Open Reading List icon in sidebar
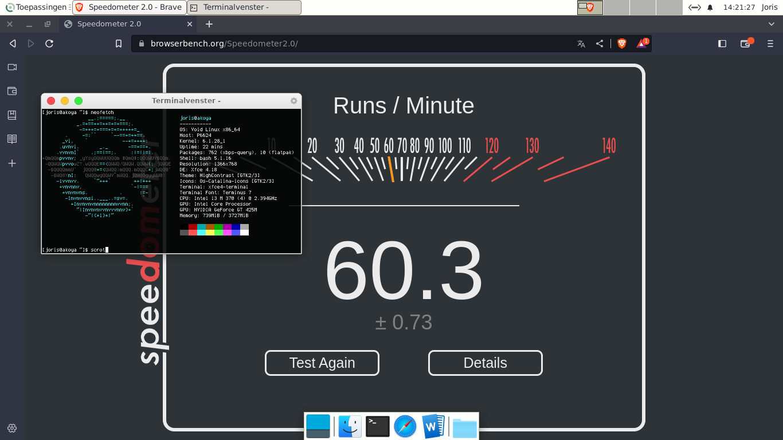This screenshot has width=783, height=440. point(12,139)
